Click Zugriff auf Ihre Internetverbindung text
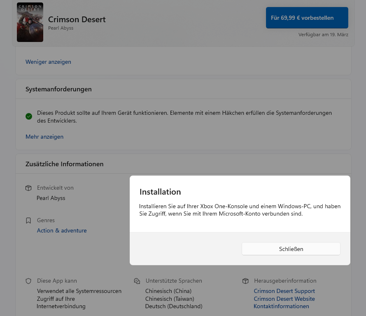This screenshot has width=366, height=316. [61, 302]
